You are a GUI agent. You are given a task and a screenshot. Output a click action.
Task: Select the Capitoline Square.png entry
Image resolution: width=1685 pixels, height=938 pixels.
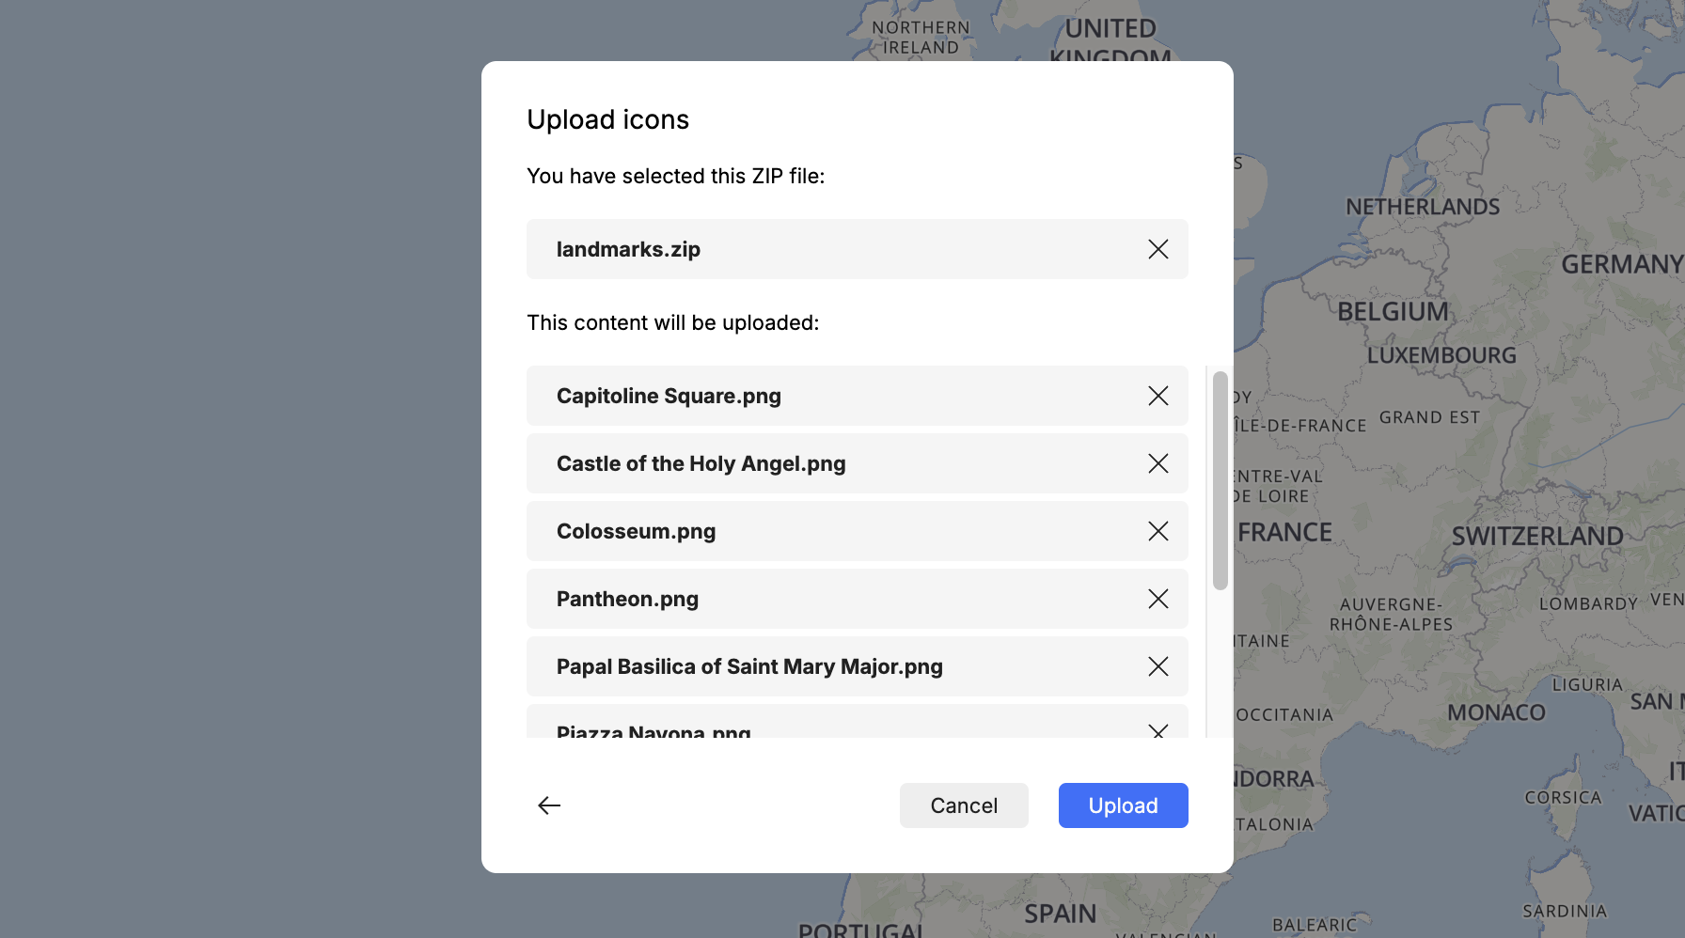(x=669, y=396)
